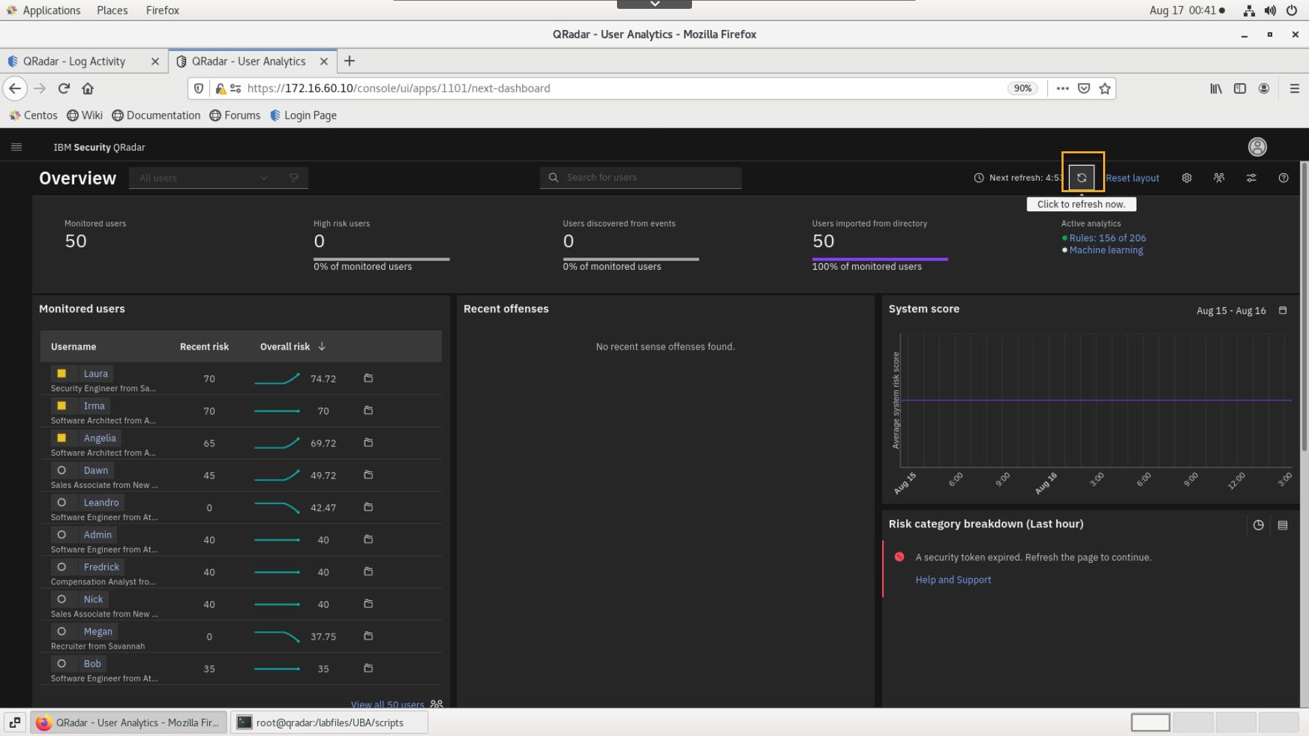Open the help question mark icon

(x=1283, y=178)
